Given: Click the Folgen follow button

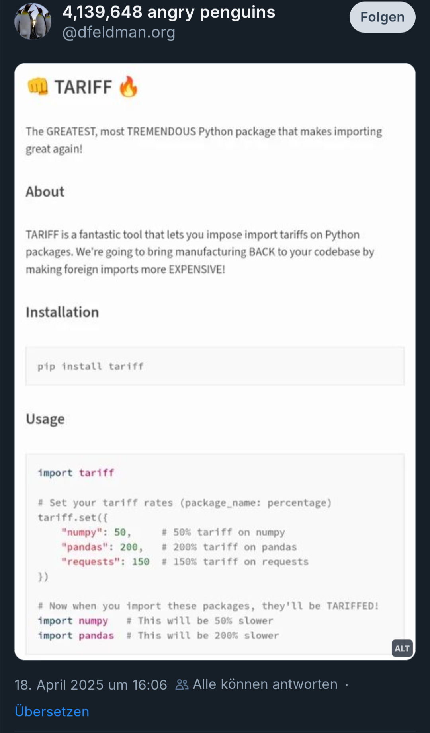Looking at the screenshot, I should point(382,17).
